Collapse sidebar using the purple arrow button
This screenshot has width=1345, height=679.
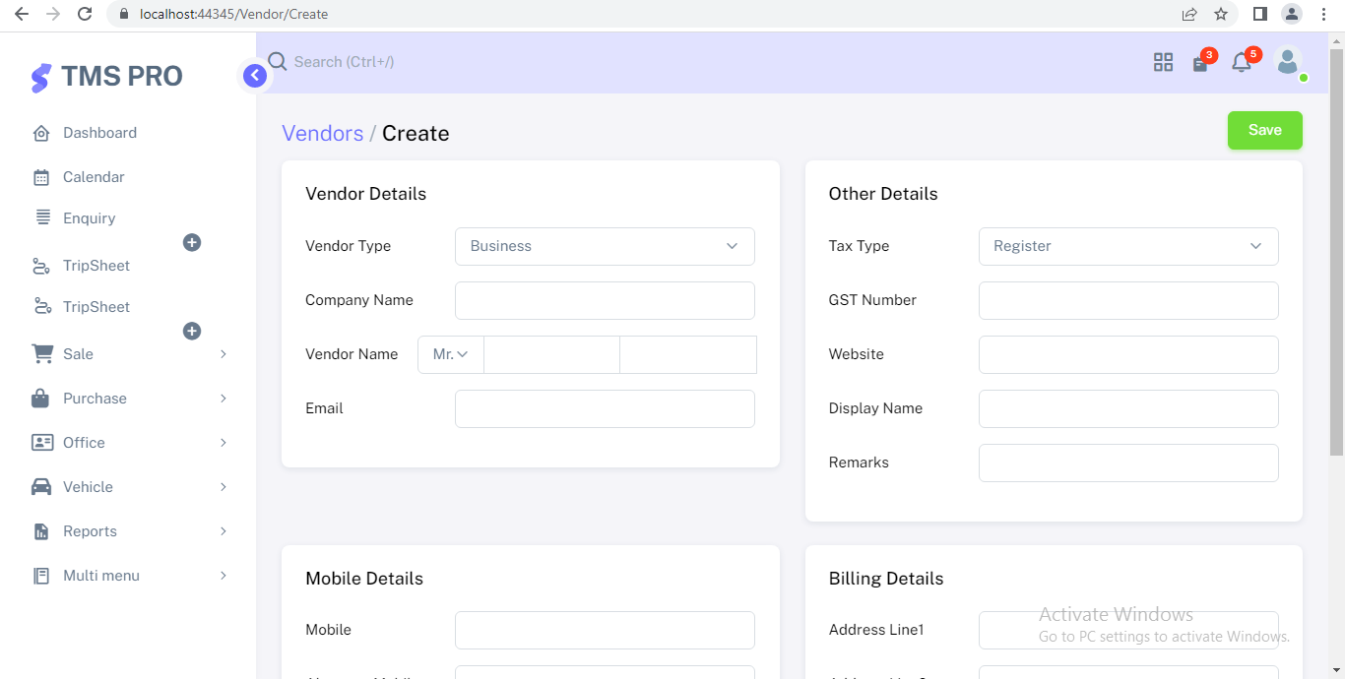click(255, 76)
